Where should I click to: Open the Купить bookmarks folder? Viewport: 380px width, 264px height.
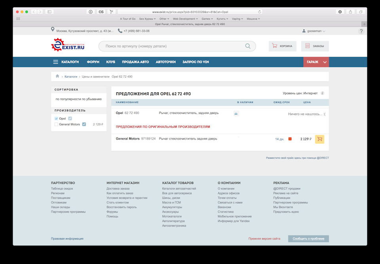tap(222, 19)
